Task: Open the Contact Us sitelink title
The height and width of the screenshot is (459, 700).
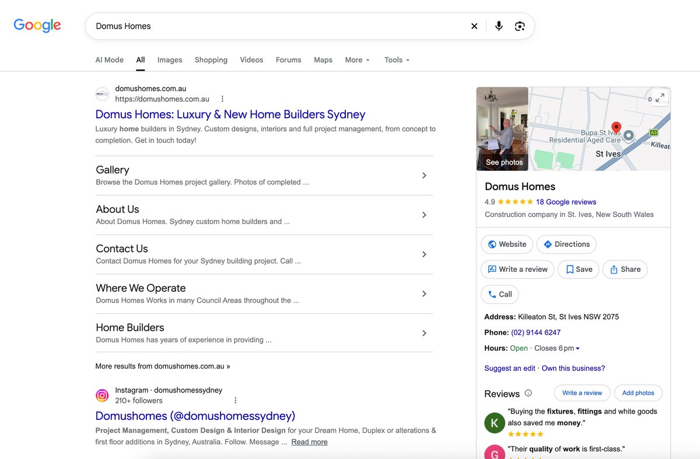Action: click(122, 248)
